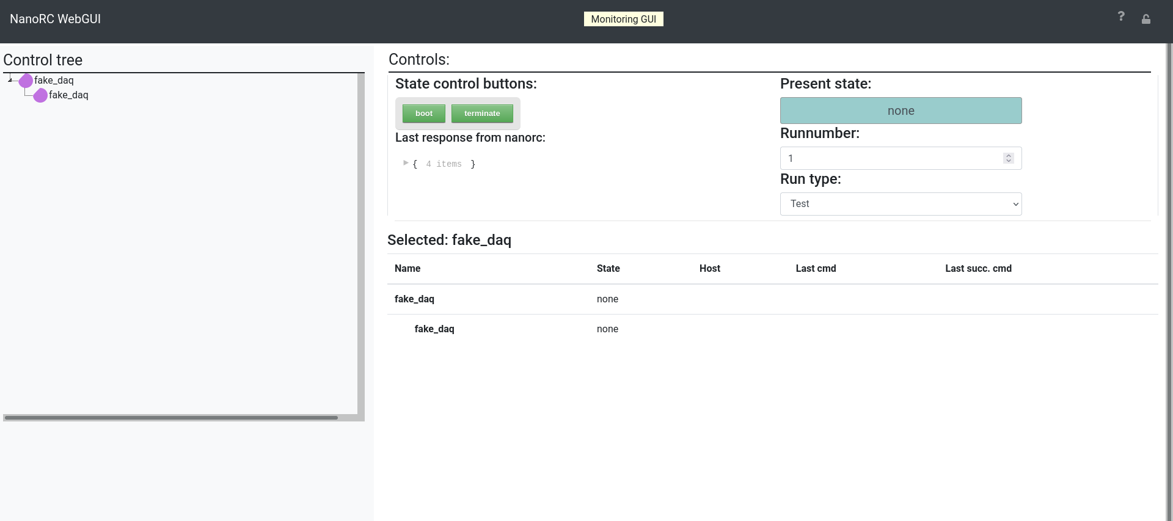This screenshot has width=1173, height=521.
Task: Click the Runnumber stepper arrows
Action: click(x=1008, y=158)
